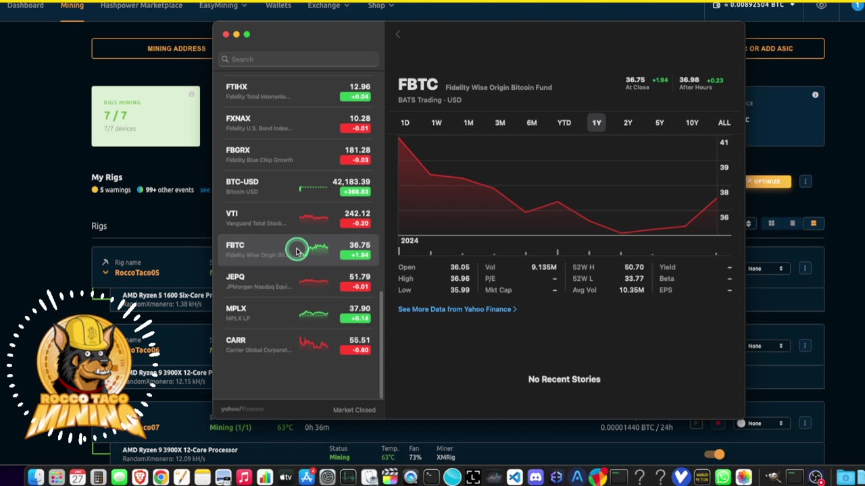Open BTC balance dropdown in NiceHash header

click(x=756, y=5)
